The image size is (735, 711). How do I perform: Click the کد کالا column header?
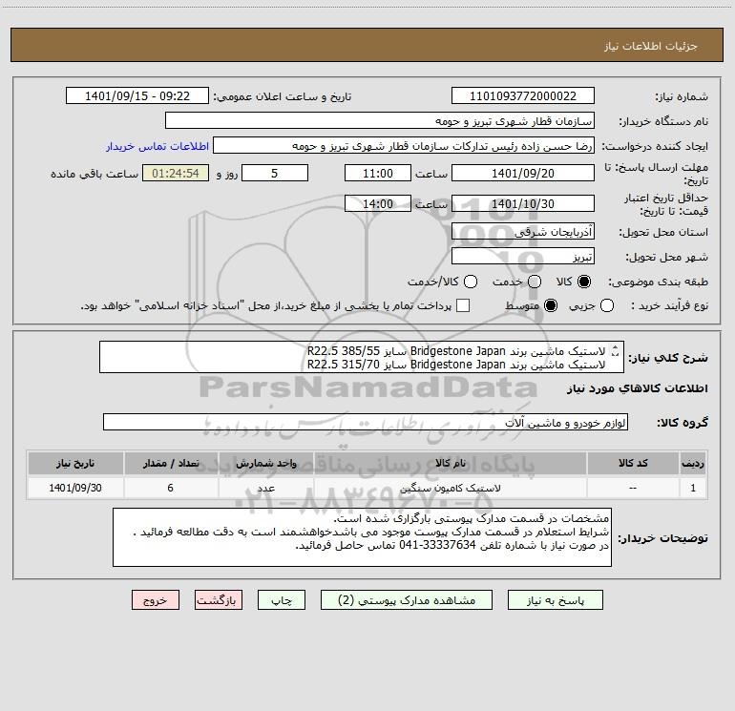[x=633, y=463]
